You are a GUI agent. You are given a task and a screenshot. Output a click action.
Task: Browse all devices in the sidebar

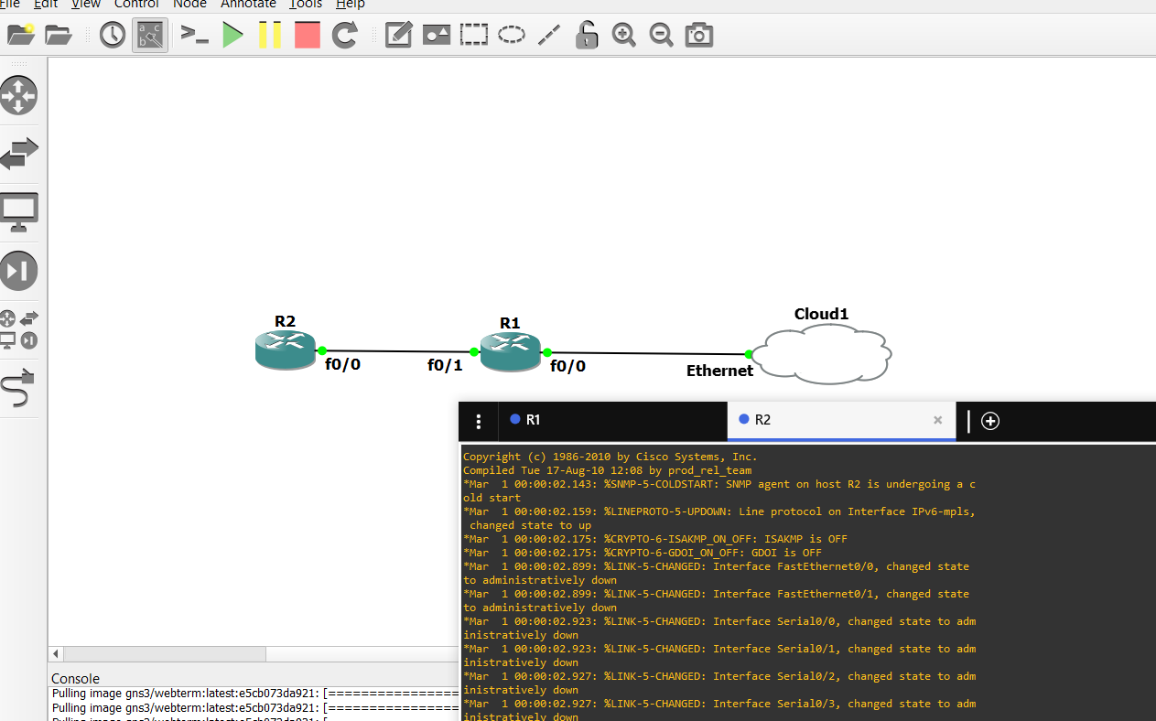point(18,329)
